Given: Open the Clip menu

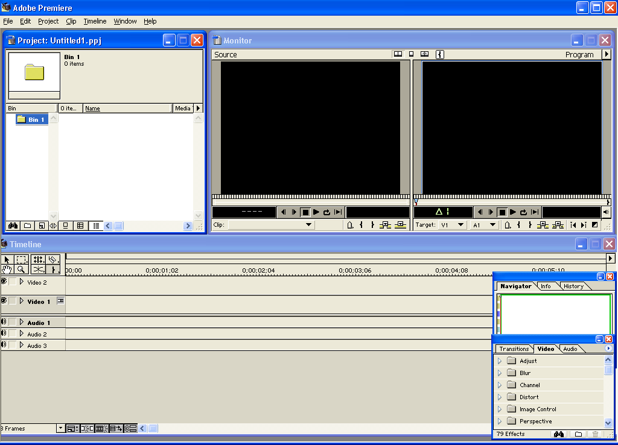Looking at the screenshot, I should coord(71,21).
